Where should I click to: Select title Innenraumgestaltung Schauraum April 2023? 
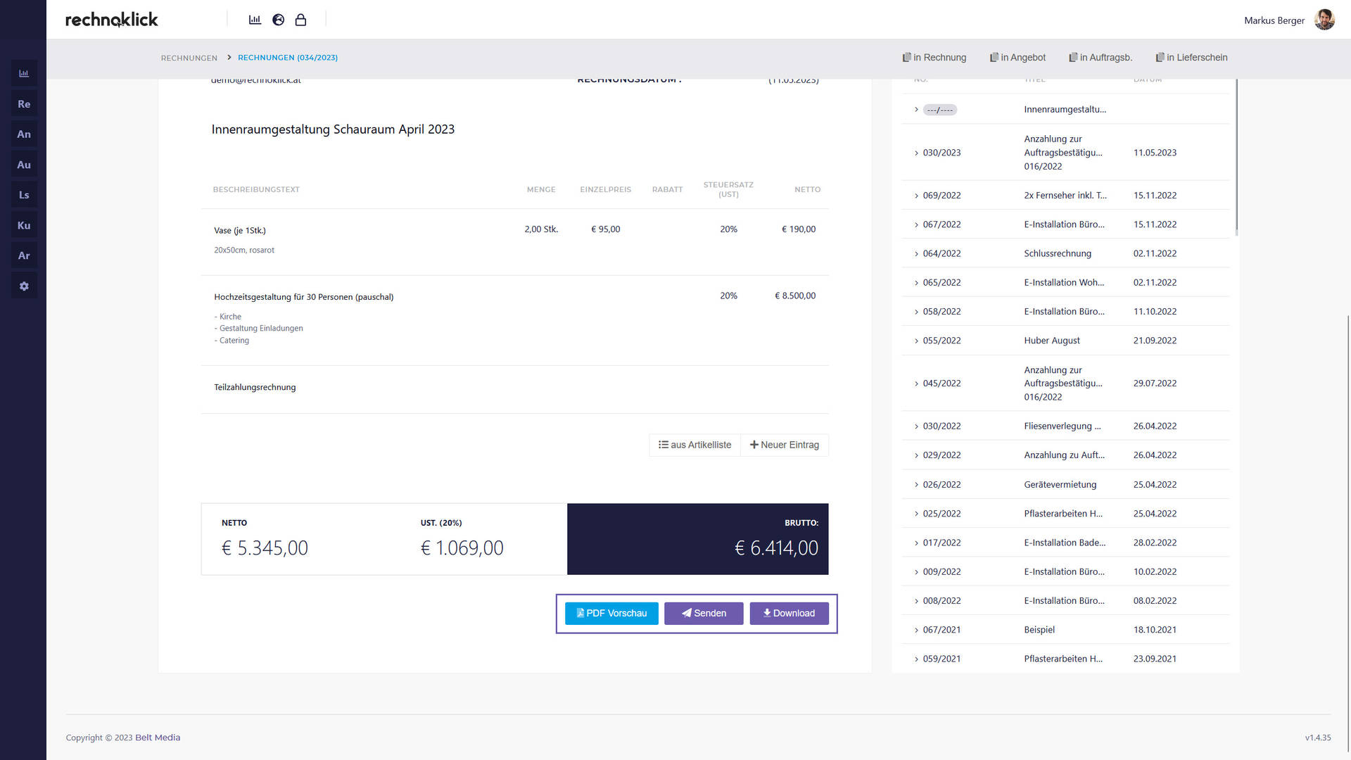pyautogui.click(x=333, y=129)
